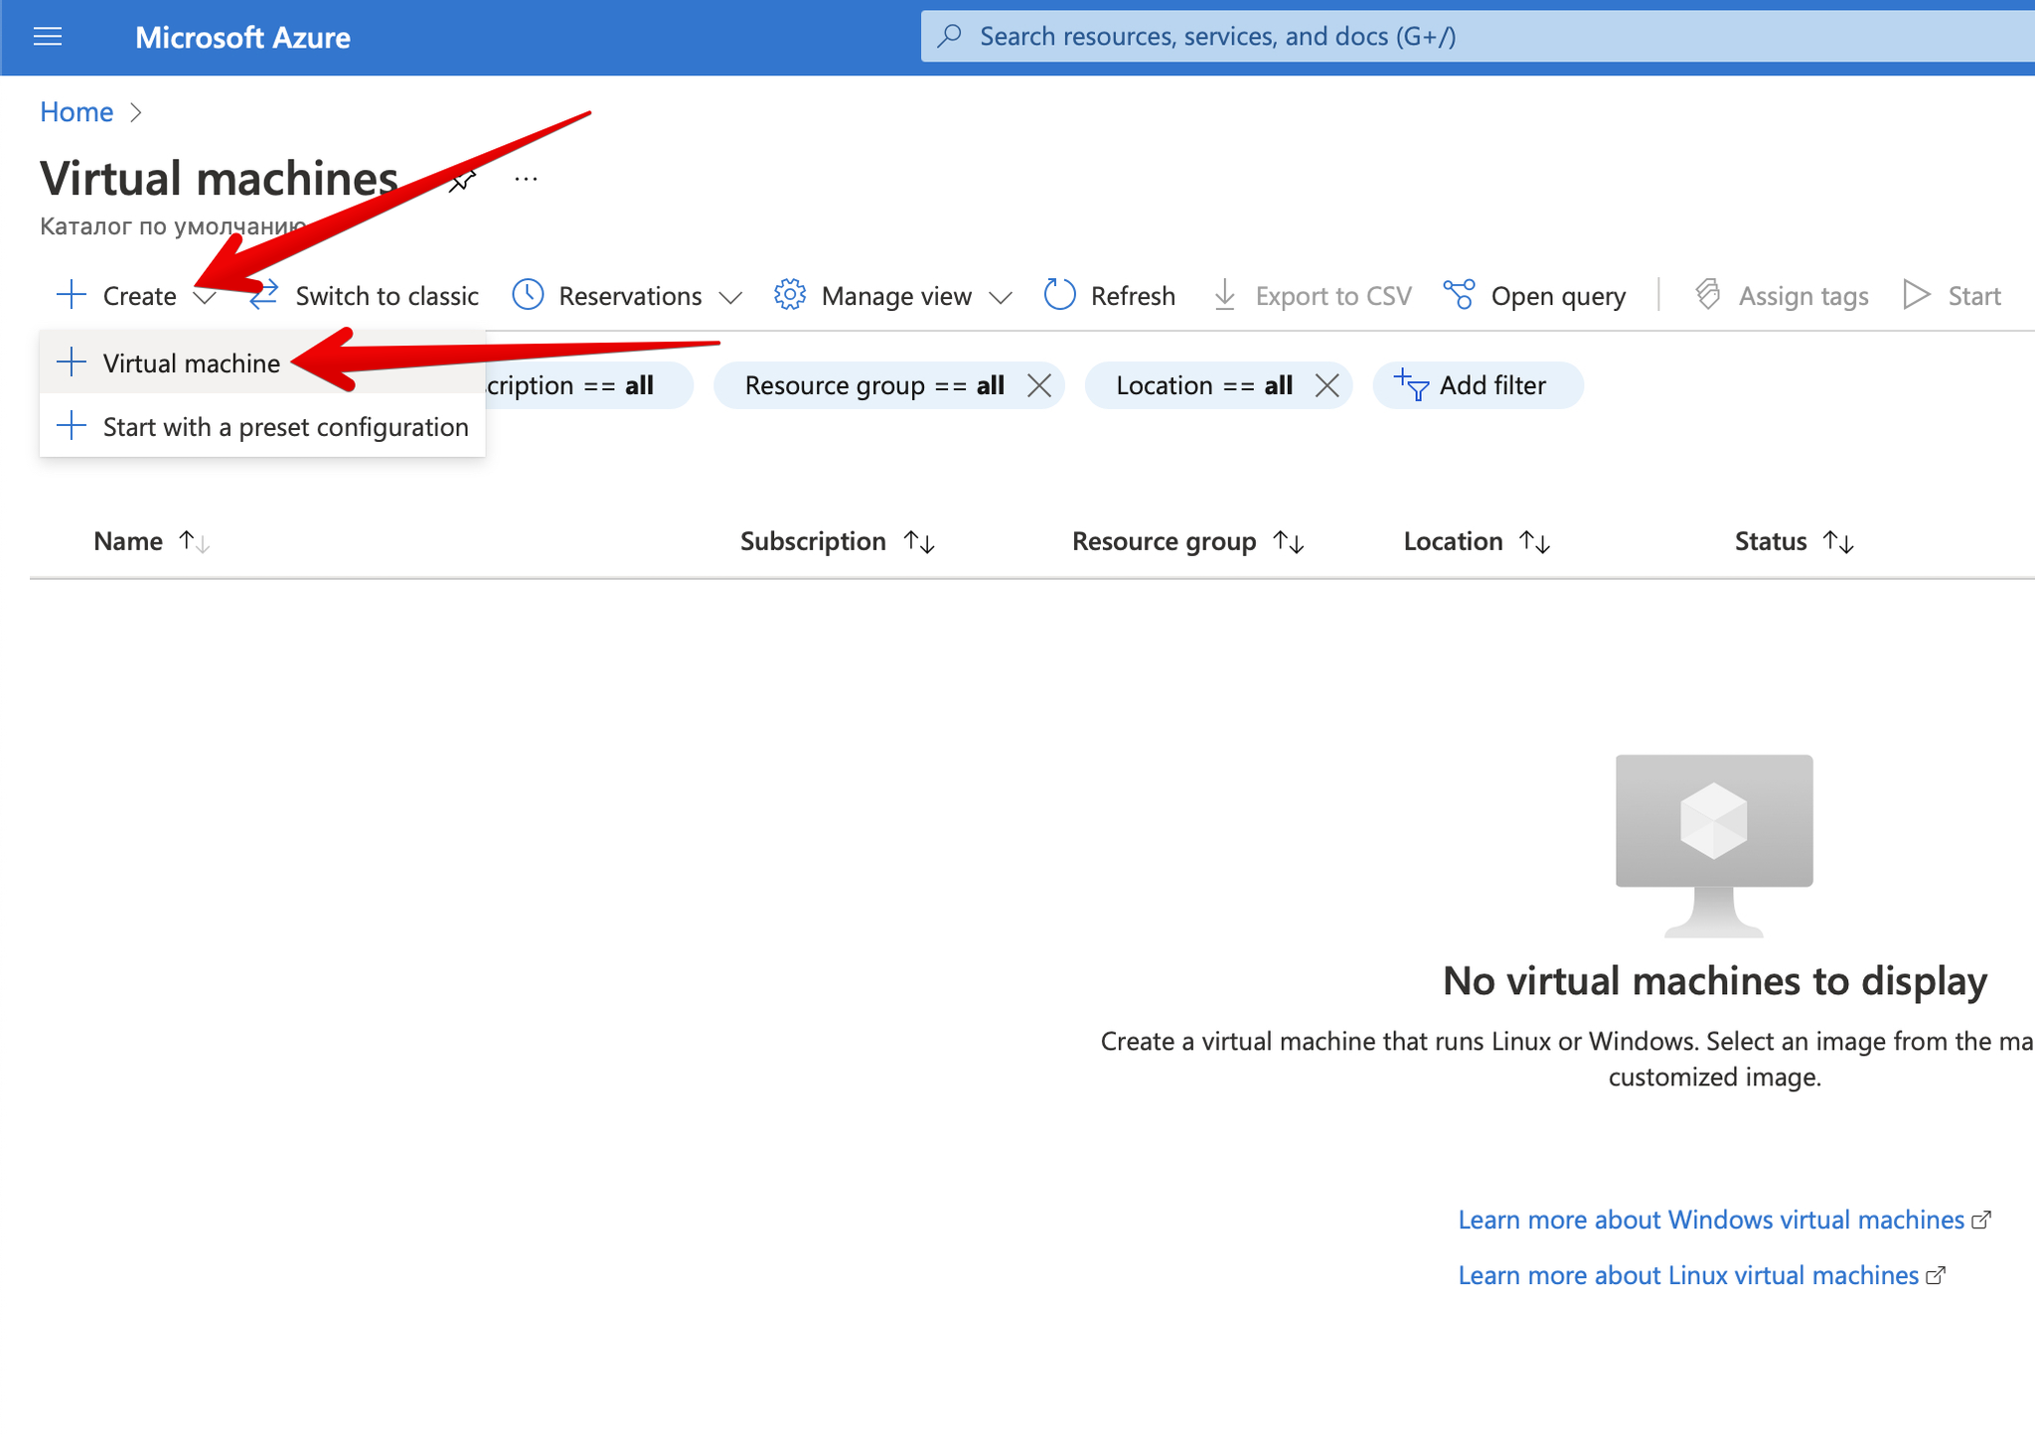Click the Add filter funnel icon

[1411, 384]
